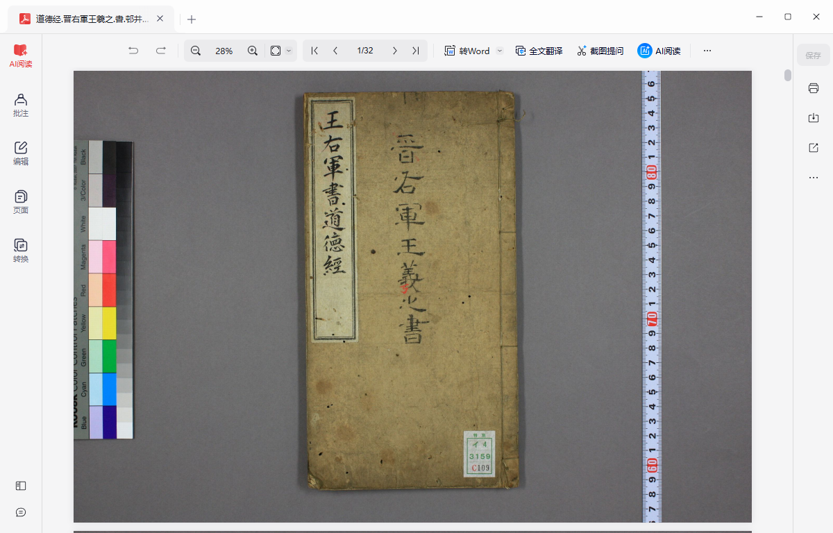Screen dimensions: 833x533
Task: Expand the fit-page view dropdown arrow
Action: point(289,51)
